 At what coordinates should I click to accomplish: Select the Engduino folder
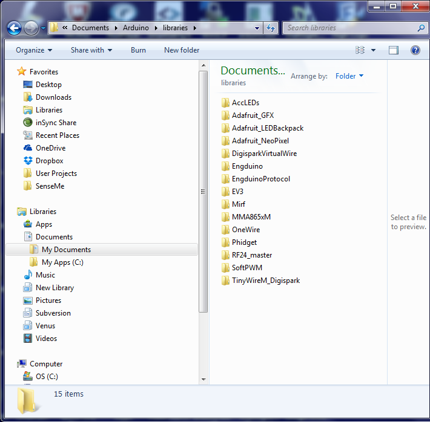click(x=242, y=166)
